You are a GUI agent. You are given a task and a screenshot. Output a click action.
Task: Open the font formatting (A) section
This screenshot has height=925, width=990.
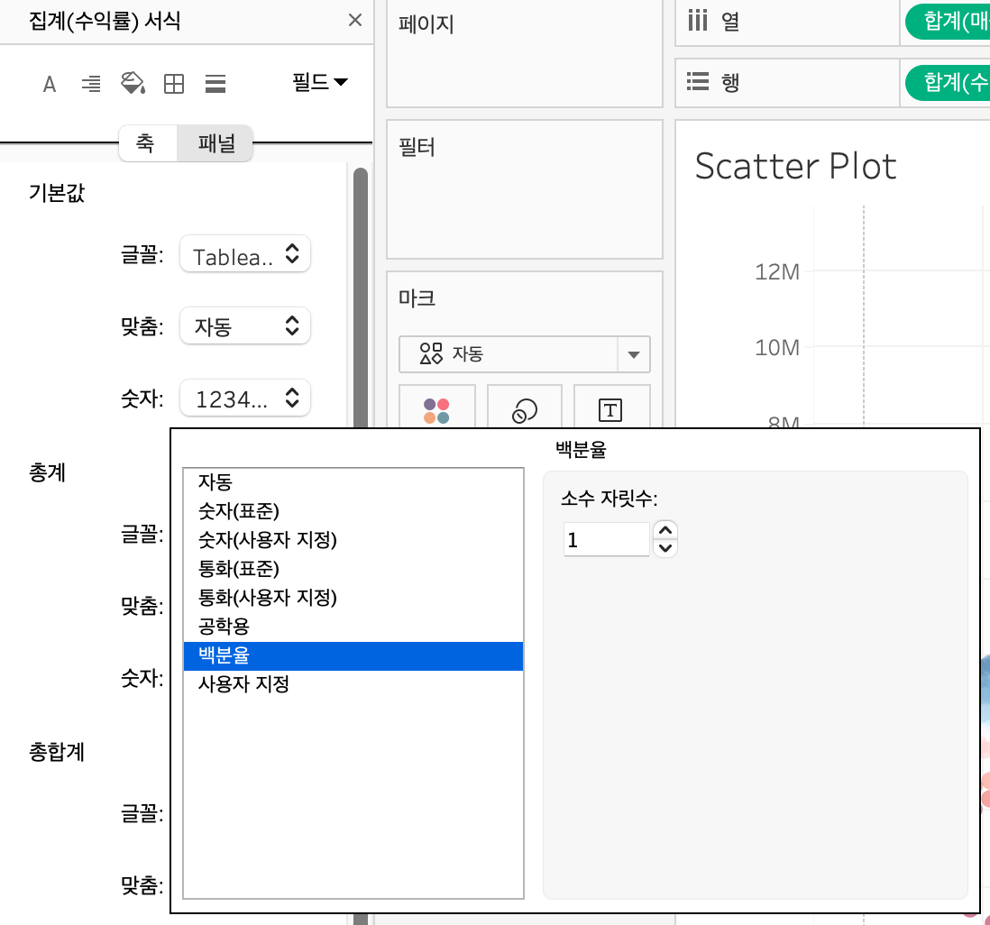(x=50, y=83)
